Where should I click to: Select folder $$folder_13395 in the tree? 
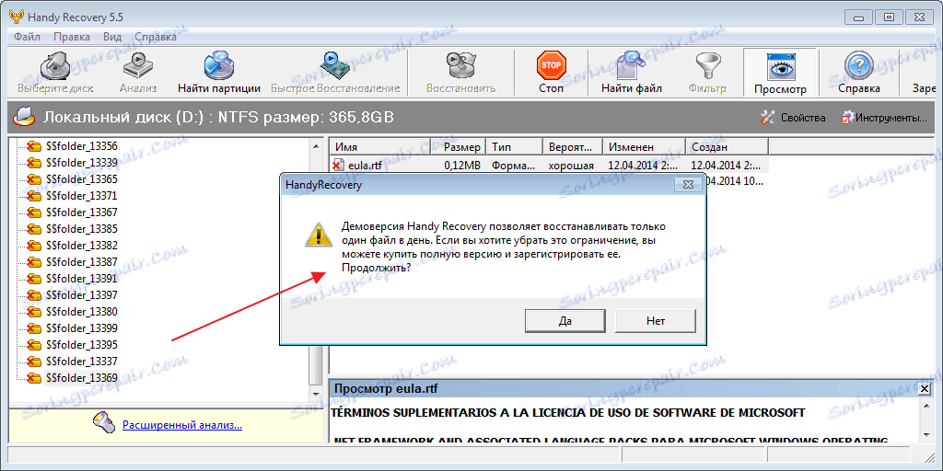(81, 344)
